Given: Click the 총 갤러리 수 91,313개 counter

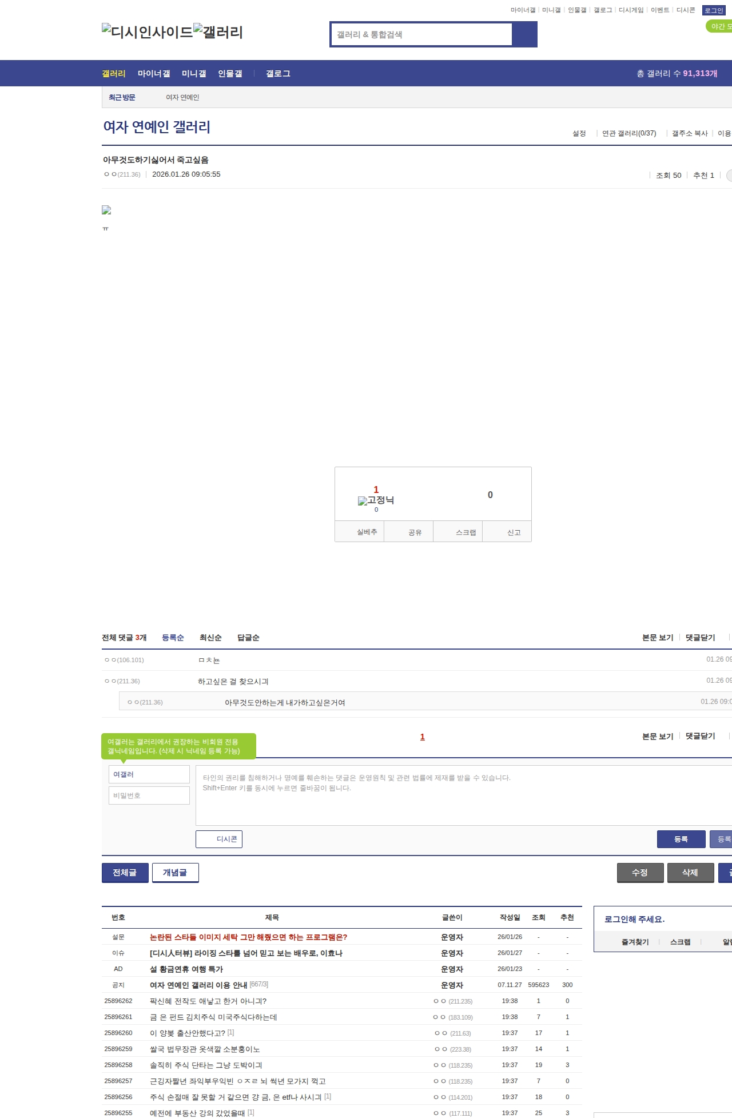Looking at the screenshot, I should point(677,74).
